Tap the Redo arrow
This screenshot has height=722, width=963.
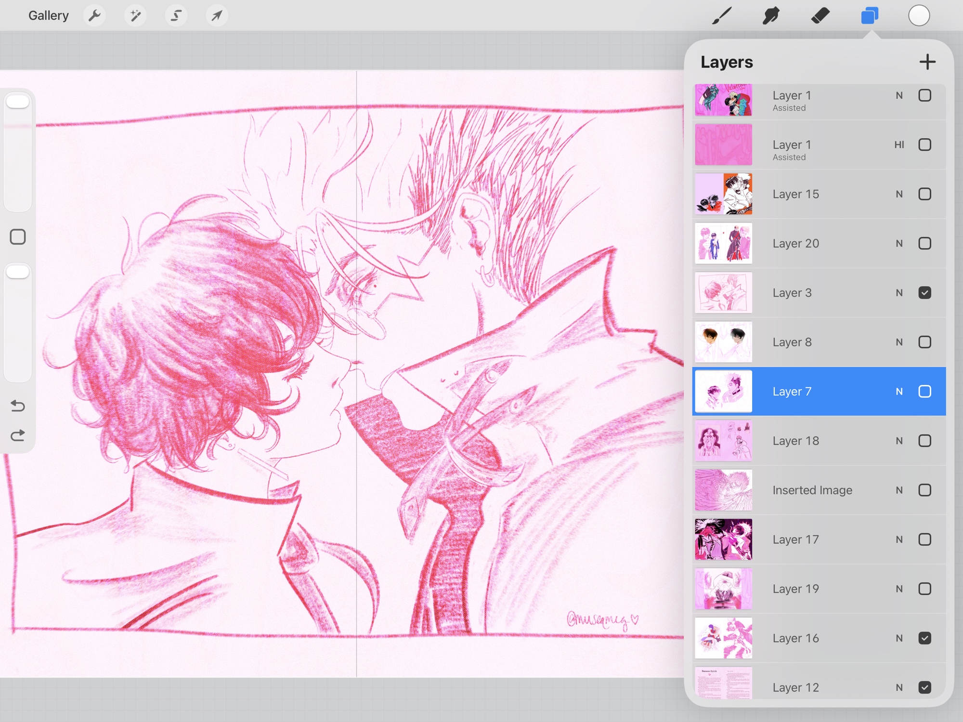click(x=18, y=436)
